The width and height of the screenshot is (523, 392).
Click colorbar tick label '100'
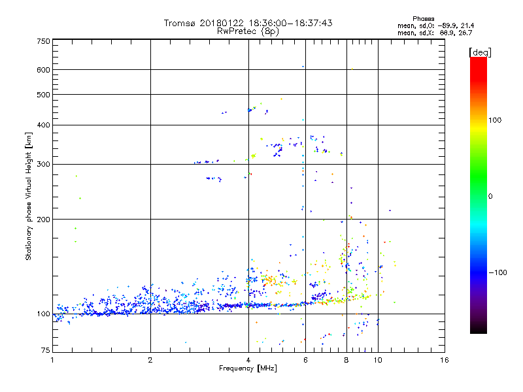click(495, 120)
